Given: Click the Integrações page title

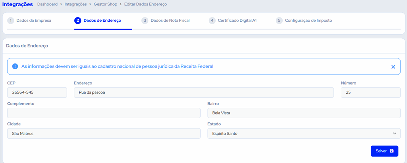Looking at the screenshot, I should [18, 4].
